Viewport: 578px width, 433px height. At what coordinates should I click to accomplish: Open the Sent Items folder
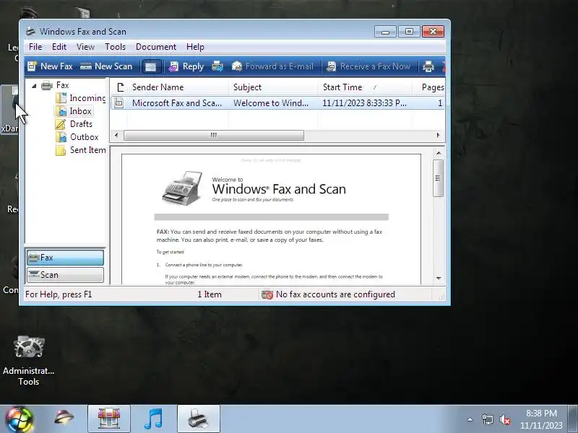87,150
